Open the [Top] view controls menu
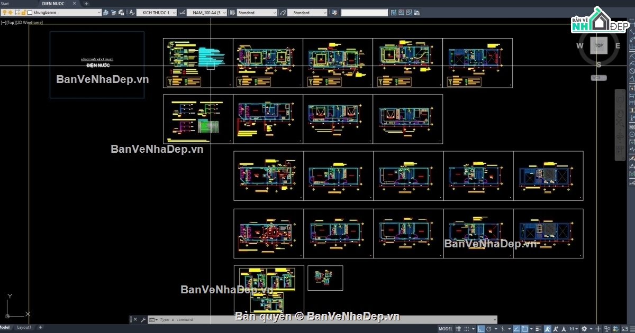 click(11, 22)
